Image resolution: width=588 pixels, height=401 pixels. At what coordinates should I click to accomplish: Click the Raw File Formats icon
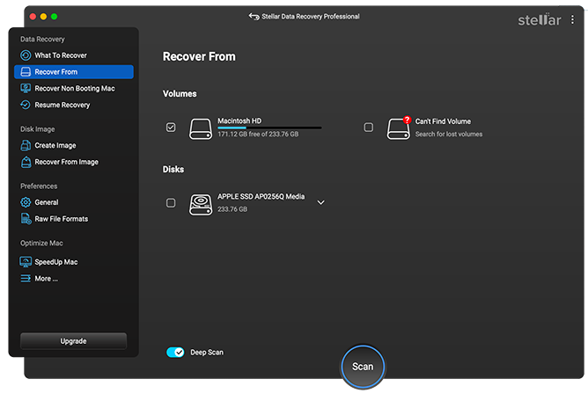[26, 219]
